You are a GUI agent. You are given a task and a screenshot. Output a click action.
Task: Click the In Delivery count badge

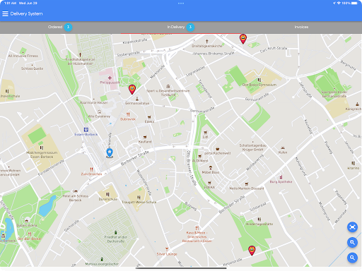point(190,27)
